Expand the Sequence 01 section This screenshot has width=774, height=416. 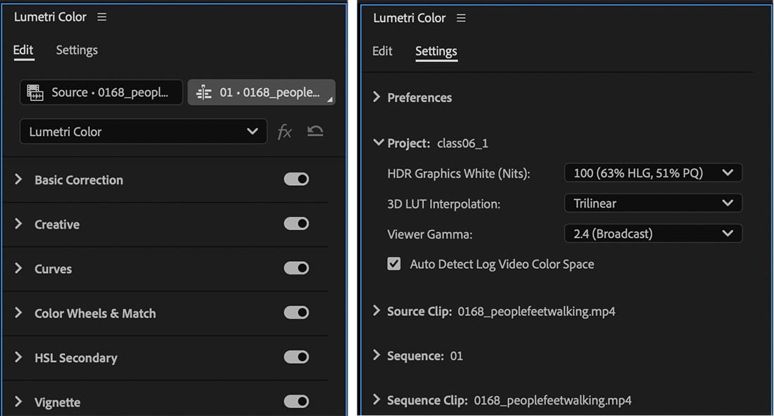click(376, 355)
